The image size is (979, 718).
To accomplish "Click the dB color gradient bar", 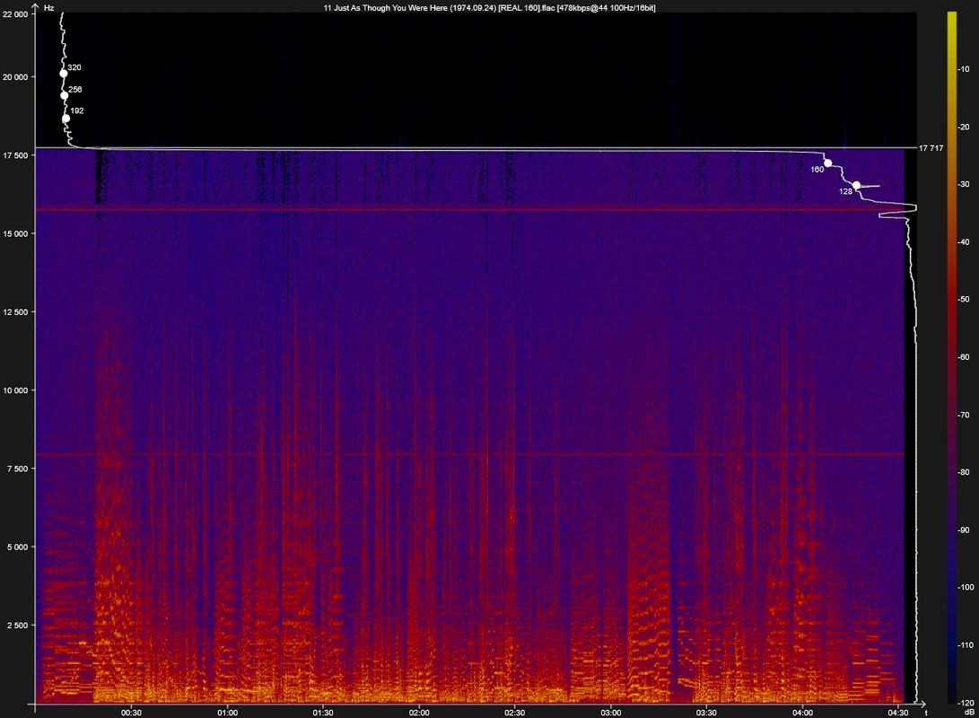I will (951, 357).
